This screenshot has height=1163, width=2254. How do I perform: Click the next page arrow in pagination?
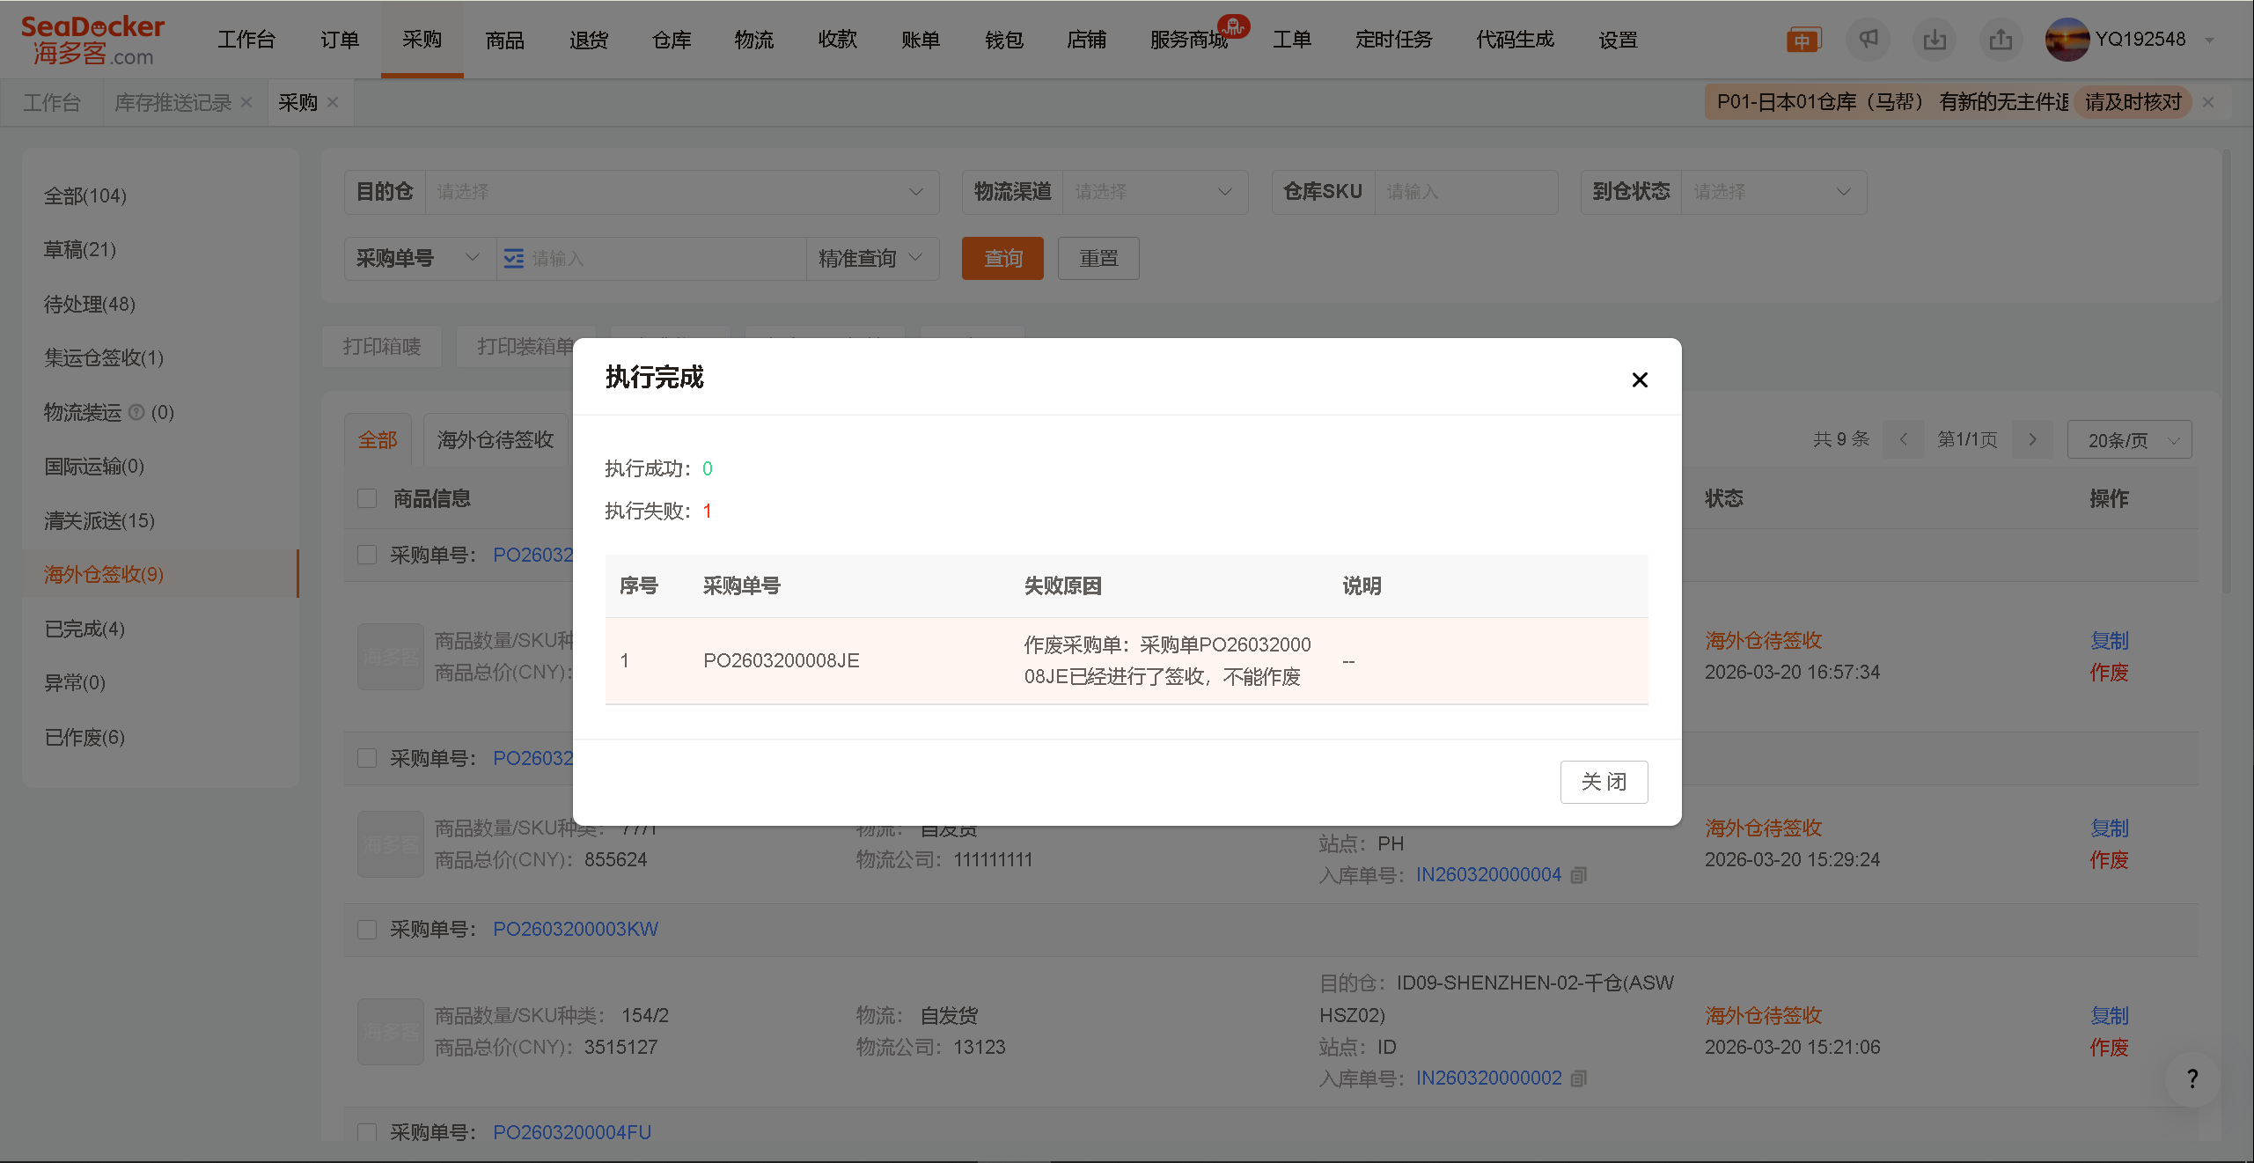(2032, 438)
